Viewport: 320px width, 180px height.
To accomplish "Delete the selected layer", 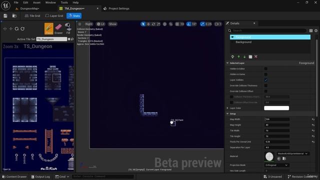I will [256, 56].
